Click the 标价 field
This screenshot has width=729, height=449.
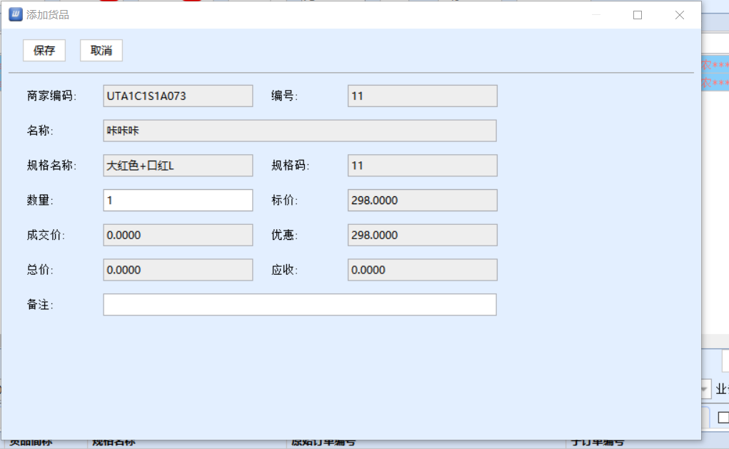point(422,201)
